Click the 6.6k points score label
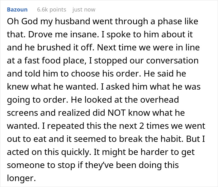 click(52, 10)
